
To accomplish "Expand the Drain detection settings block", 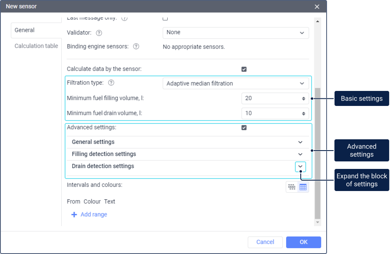I will coord(300,166).
